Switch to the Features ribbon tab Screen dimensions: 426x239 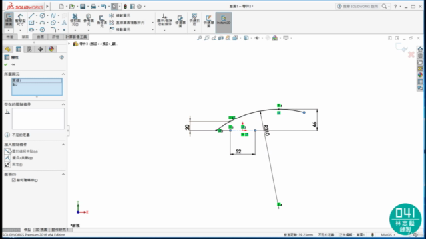click(x=10, y=37)
